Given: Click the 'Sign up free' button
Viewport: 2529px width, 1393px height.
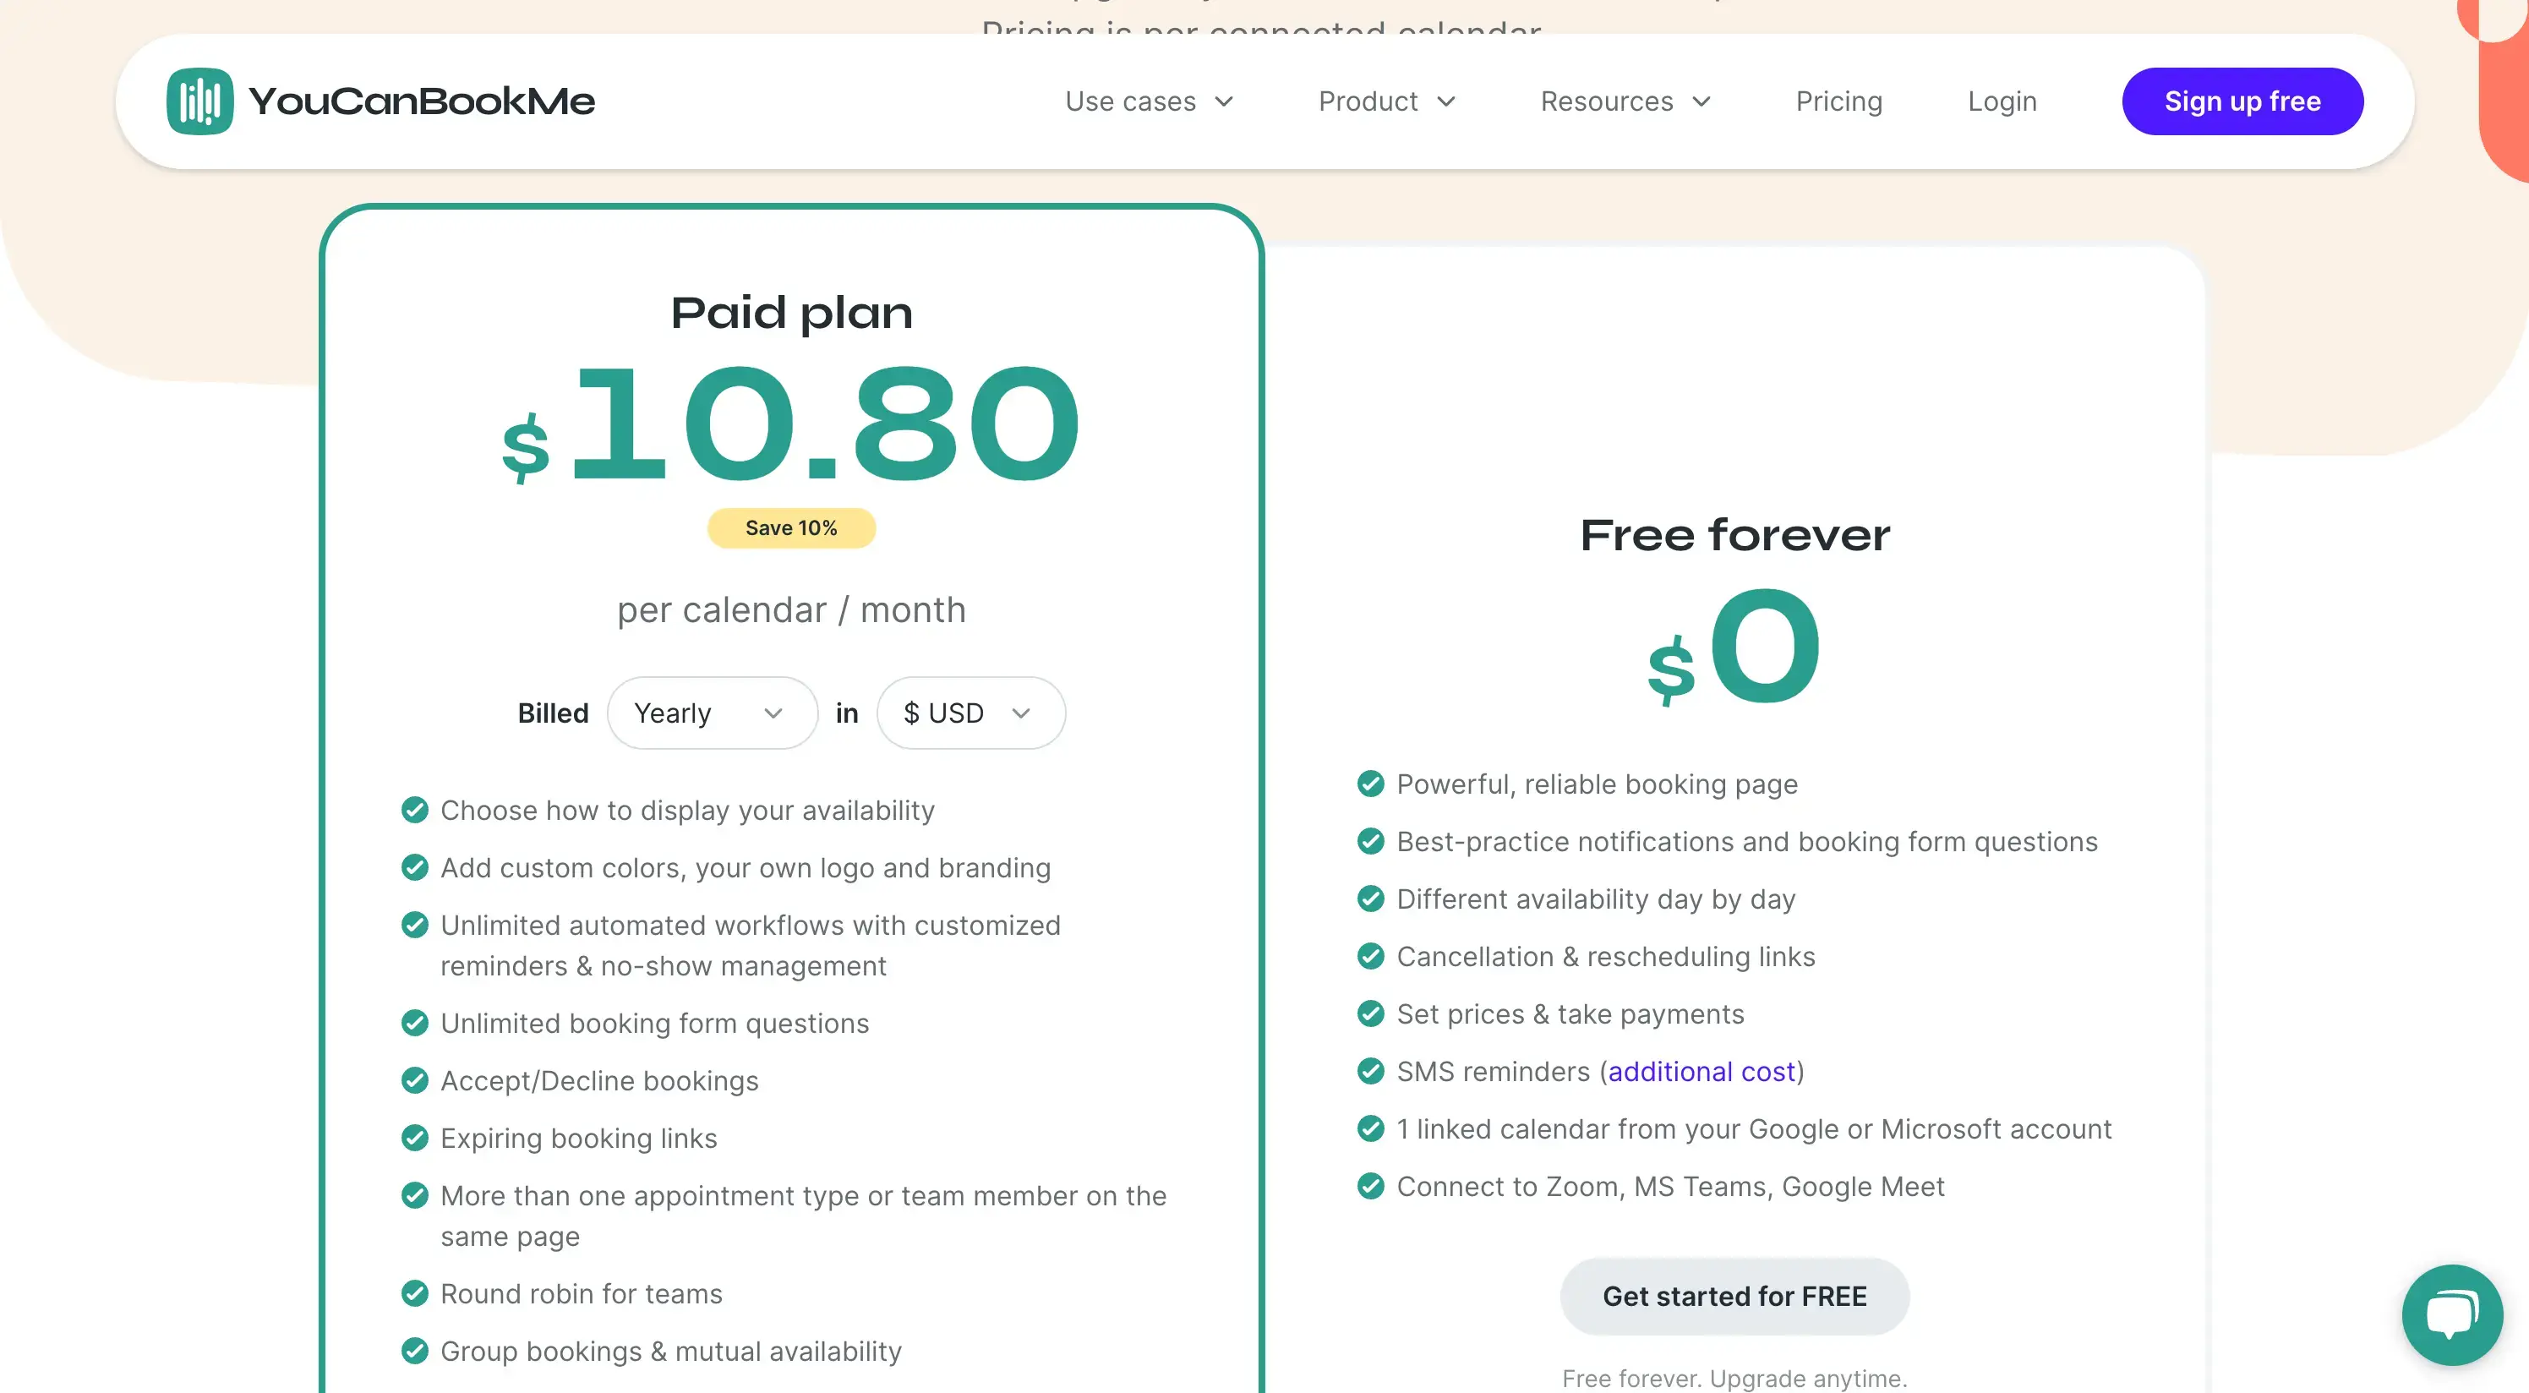Looking at the screenshot, I should point(2242,101).
